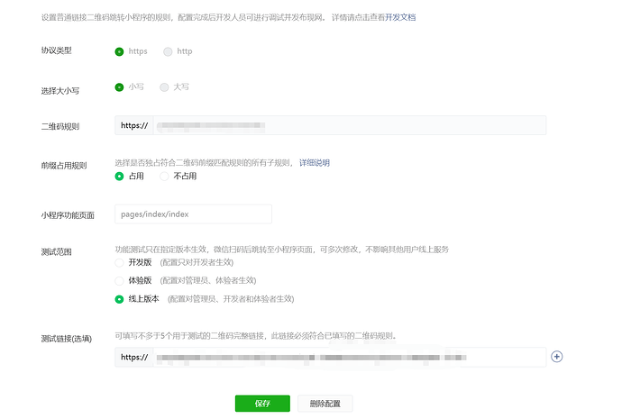Screen dimensions: 622x418
Task: Click the plus icon to add test link
Action: pos(556,357)
